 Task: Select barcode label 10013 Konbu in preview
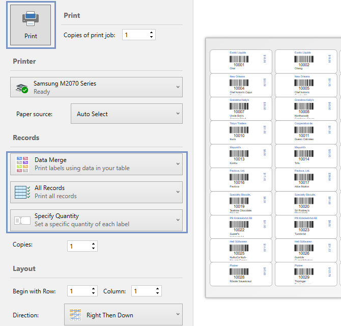(241, 156)
